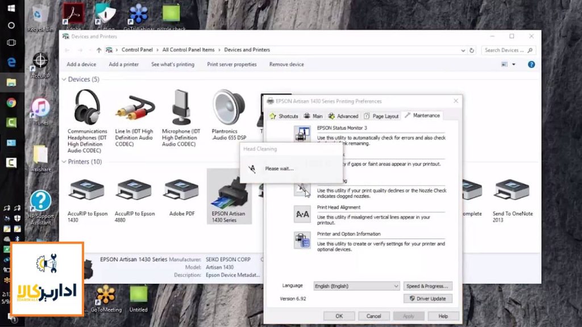Click All Control Panel Items breadcrumb
582x327 pixels.
[x=188, y=50]
